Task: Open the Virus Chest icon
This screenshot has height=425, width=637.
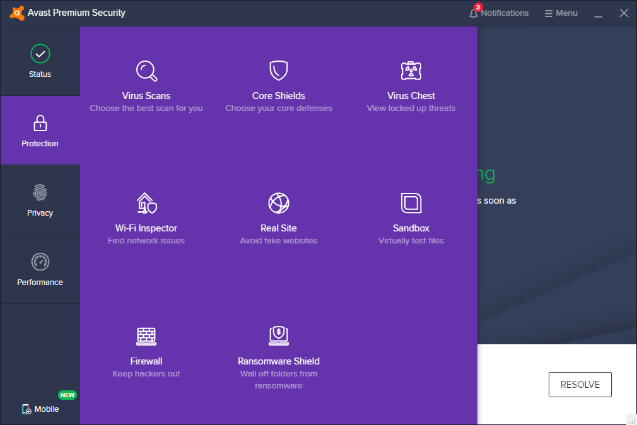Action: coord(411,71)
